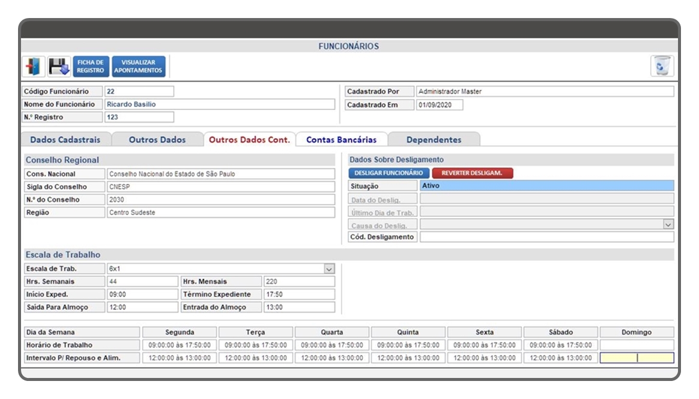Click the Início Exped. time field

click(143, 294)
